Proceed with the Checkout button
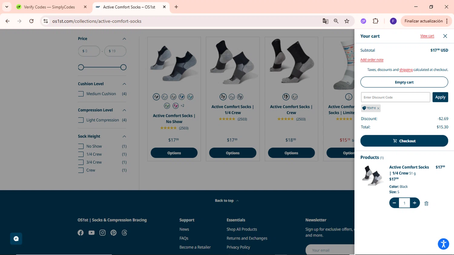 [404, 141]
